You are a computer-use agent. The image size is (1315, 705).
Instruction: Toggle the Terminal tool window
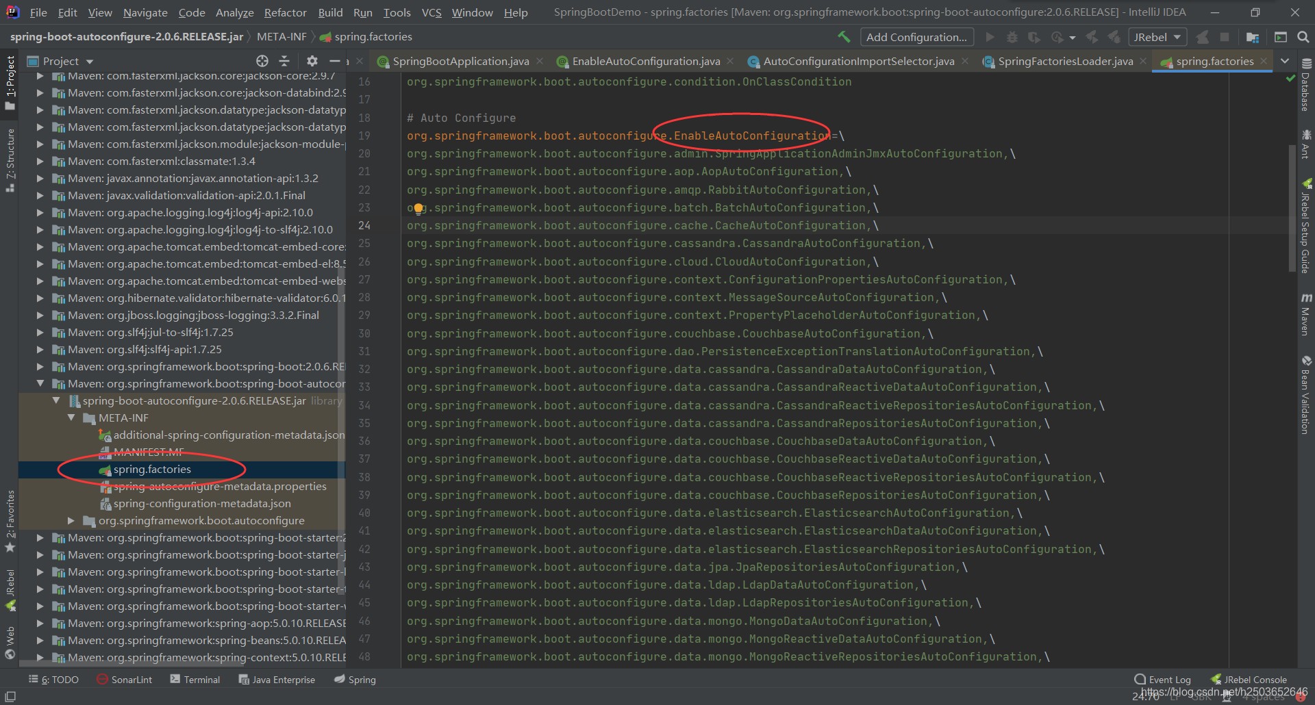(195, 680)
